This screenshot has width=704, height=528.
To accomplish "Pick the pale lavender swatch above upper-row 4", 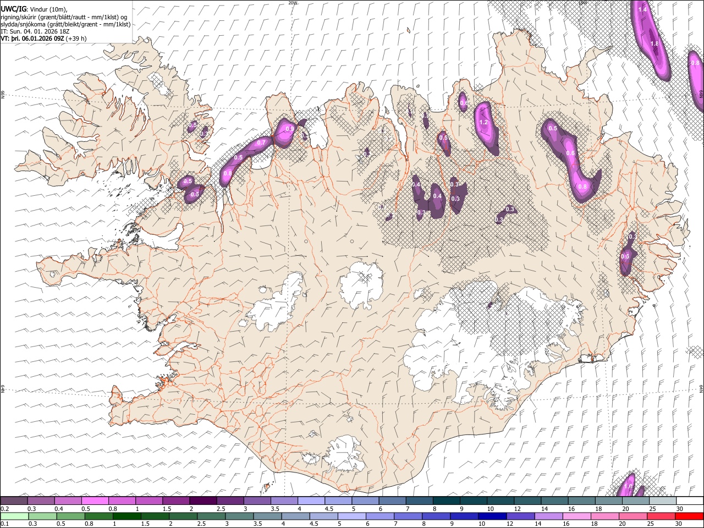I will [x=311, y=501].
